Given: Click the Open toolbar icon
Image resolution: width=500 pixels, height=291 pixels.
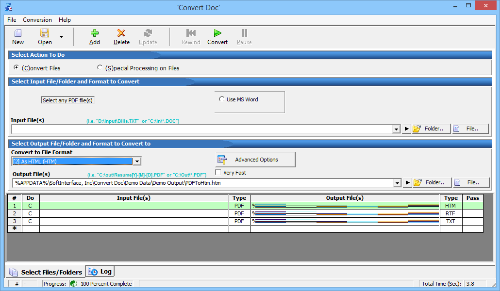Looking at the screenshot, I should tap(45, 33).
